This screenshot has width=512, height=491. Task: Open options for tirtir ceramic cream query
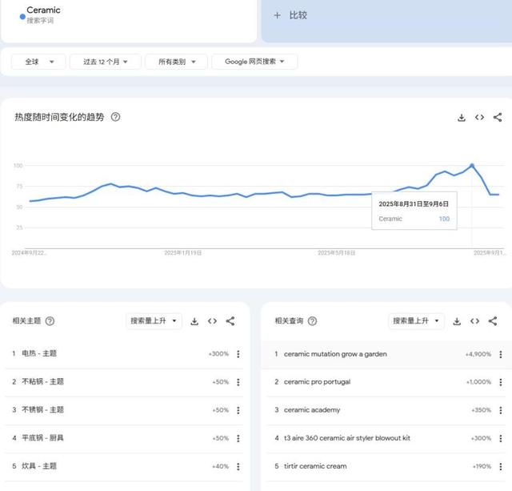click(501, 466)
